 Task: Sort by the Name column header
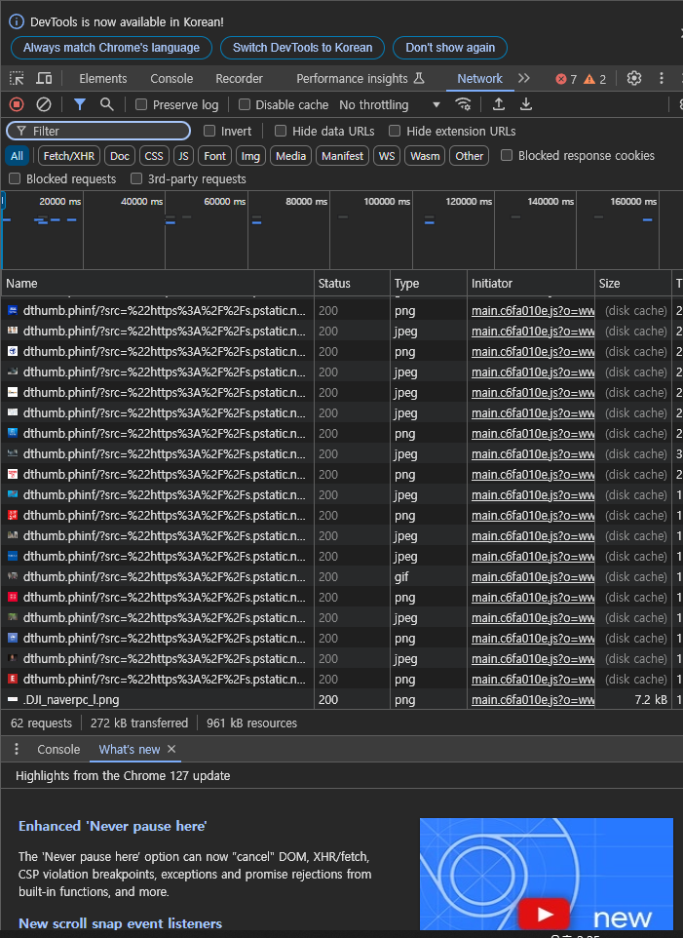pyautogui.click(x=158, y=284)
